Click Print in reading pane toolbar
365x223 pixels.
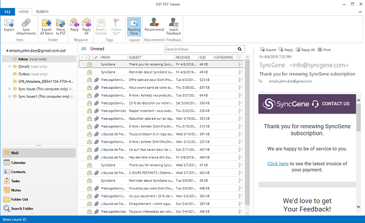tap(324, 50)
